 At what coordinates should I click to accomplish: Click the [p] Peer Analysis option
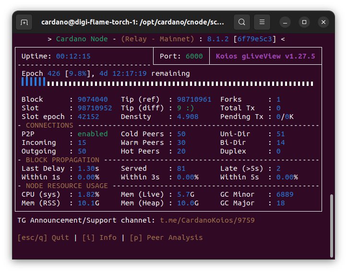[166, 237]
